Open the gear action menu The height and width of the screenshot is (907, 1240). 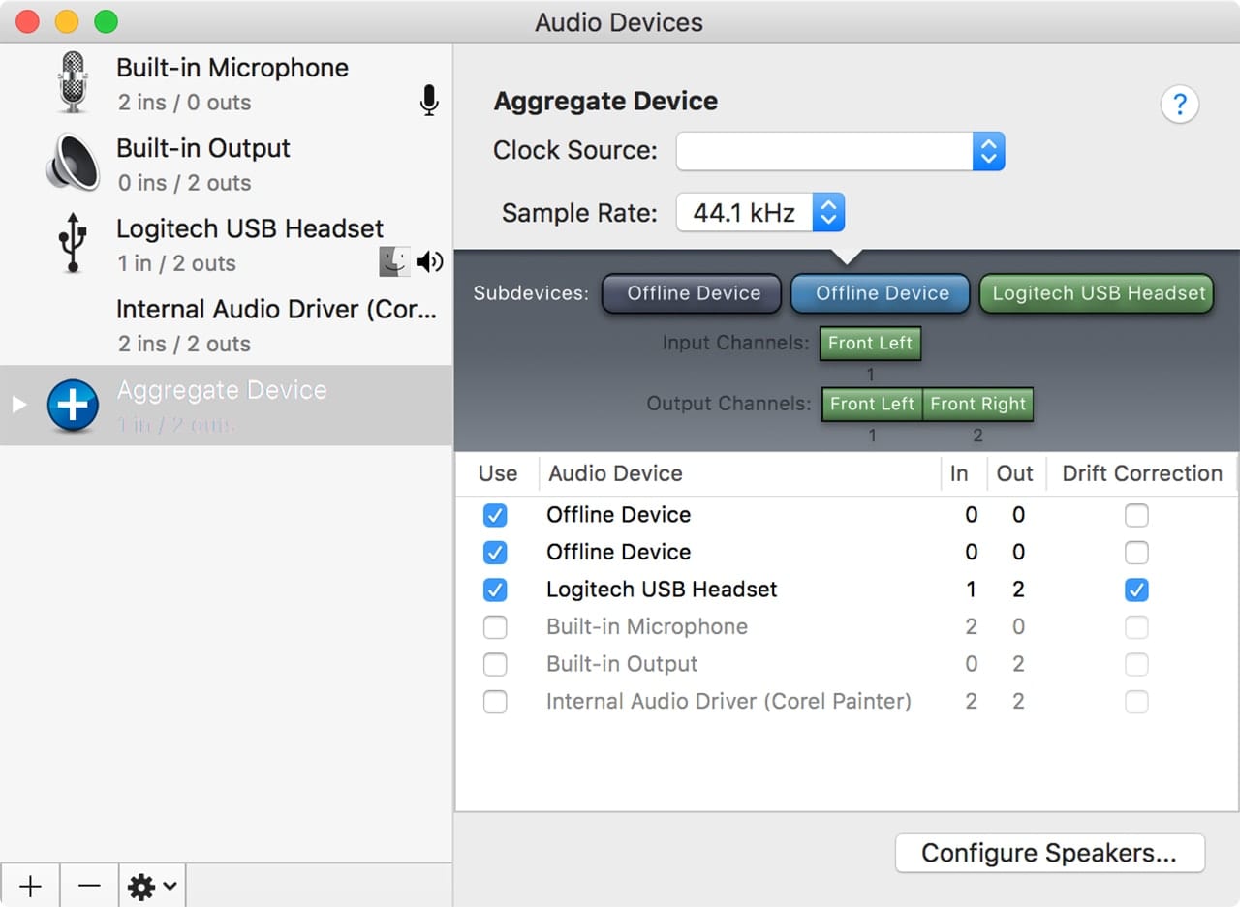tap(152, 886)
